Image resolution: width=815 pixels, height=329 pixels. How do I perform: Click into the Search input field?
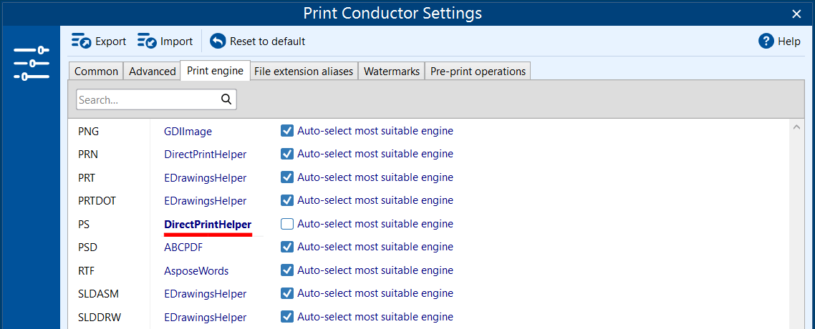click(147, 99)
